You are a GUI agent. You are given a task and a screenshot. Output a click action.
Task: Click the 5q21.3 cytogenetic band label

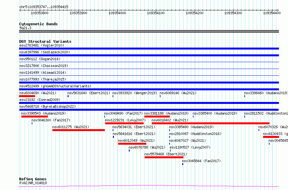25,28
